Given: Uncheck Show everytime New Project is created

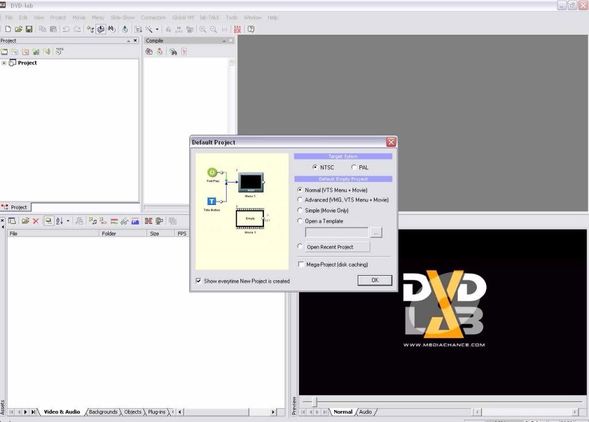Looking at the screenshot, I should [198, 281].
